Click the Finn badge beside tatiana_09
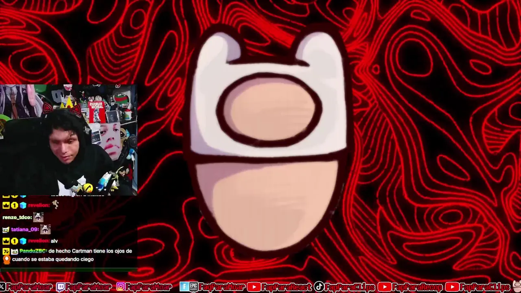This screenshot has height=293, width=521. point(6,230)
